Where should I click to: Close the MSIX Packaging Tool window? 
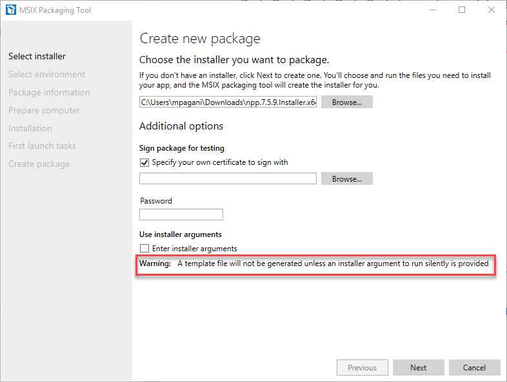pyautogui.click(x=491, y=10)
